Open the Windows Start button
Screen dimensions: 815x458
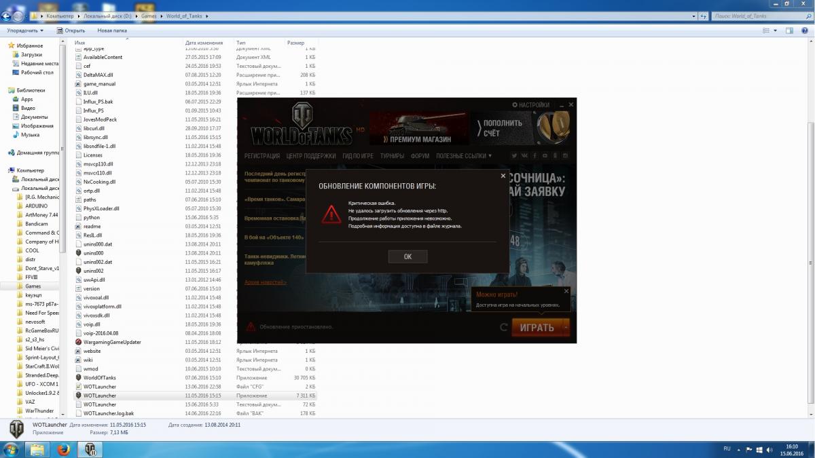[x=12, y=449]
